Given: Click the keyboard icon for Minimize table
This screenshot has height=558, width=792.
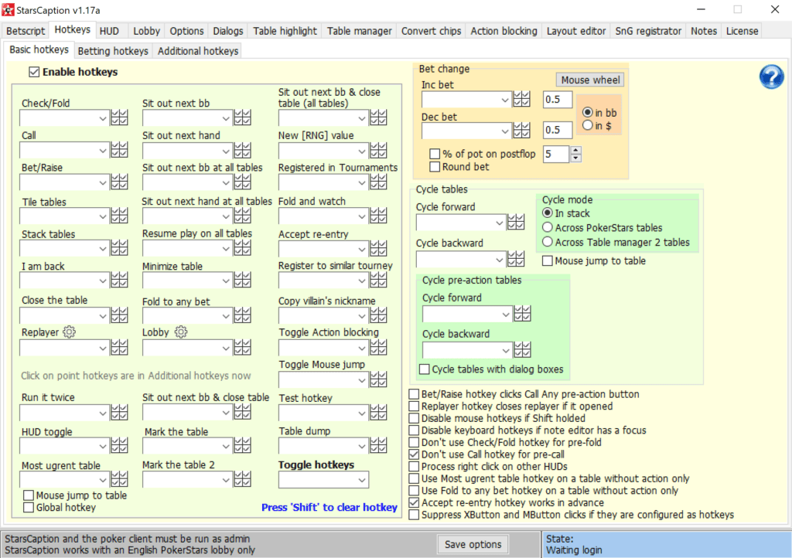Looking at the screenshot, I should tap(242, 280).
